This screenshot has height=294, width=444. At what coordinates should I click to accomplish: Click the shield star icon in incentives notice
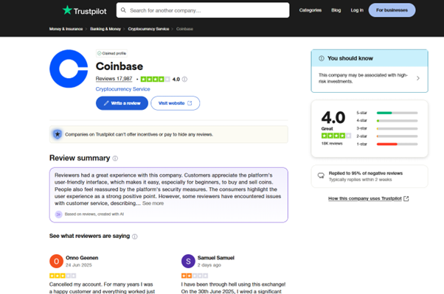pyautogui.click(x=58, y=134)
